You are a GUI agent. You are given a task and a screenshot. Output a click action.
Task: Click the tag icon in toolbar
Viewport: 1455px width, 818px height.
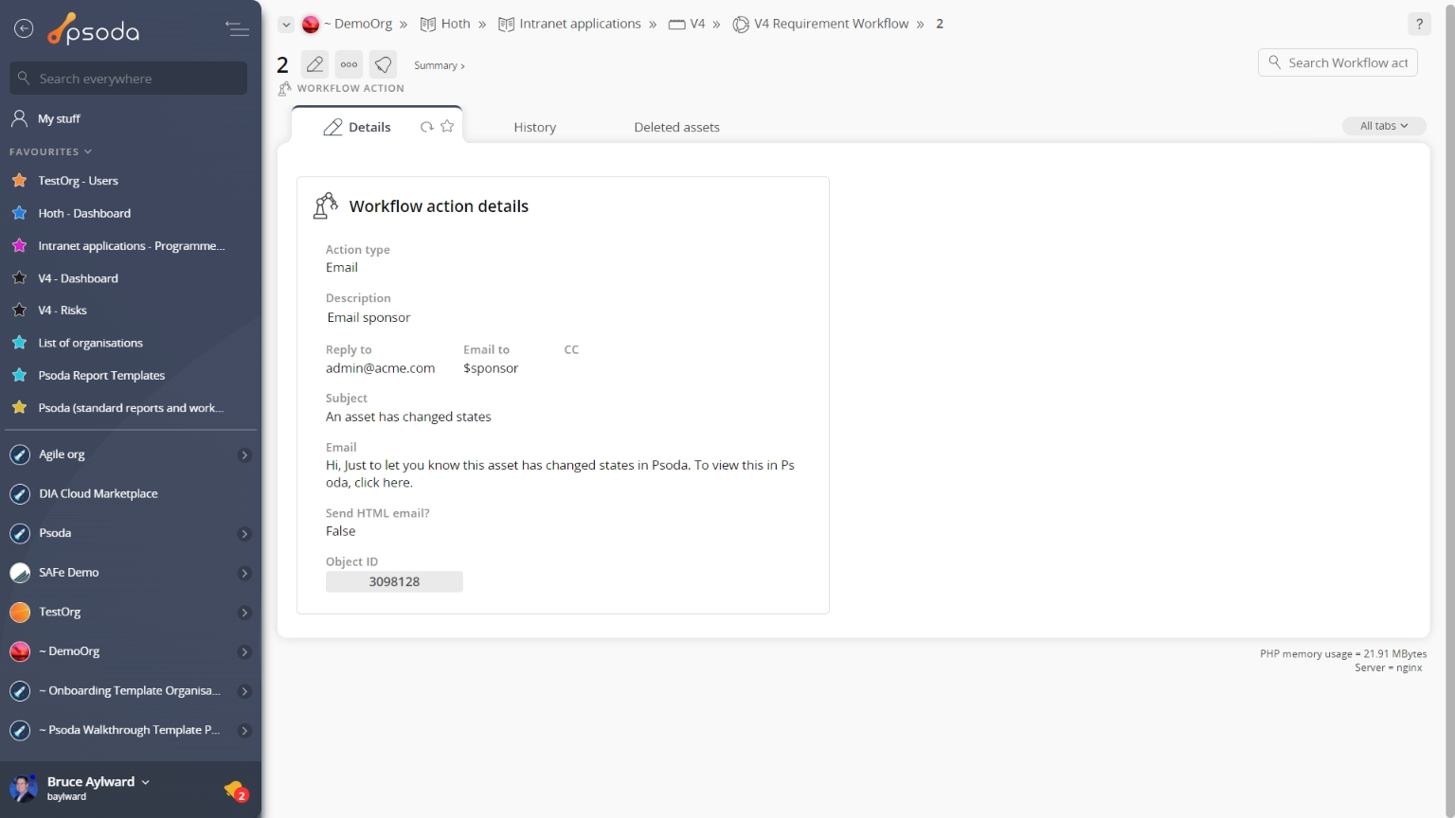click(383, 64)
